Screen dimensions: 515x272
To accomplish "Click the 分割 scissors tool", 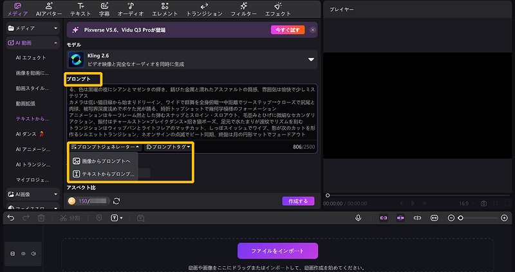I will point(70,218).
